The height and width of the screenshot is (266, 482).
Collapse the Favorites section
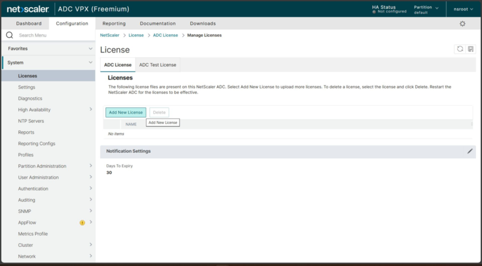90,49
